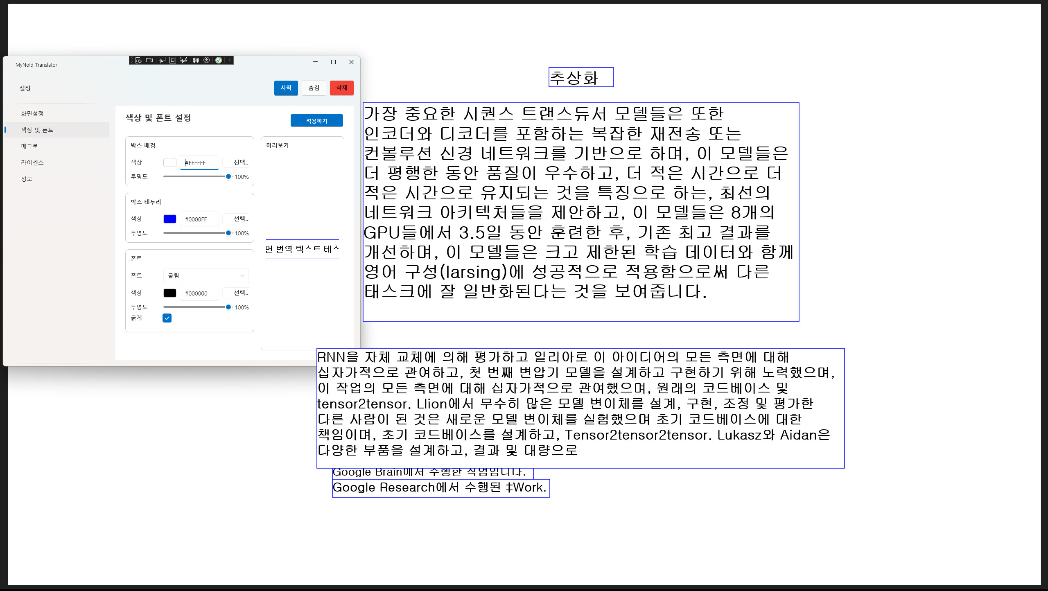Select the capture region tool icon

pos(138,60)
